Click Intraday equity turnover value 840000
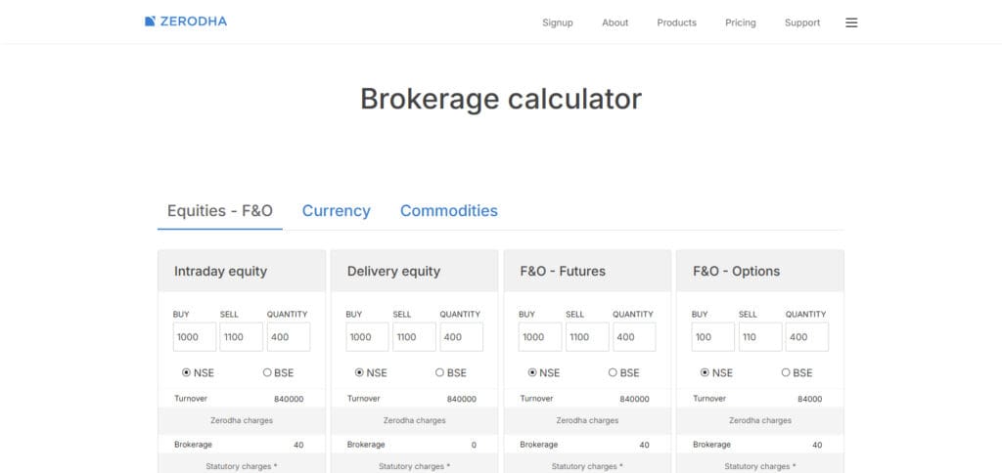This screenshot has width=1002, height=473. click(x=289, y=399)
